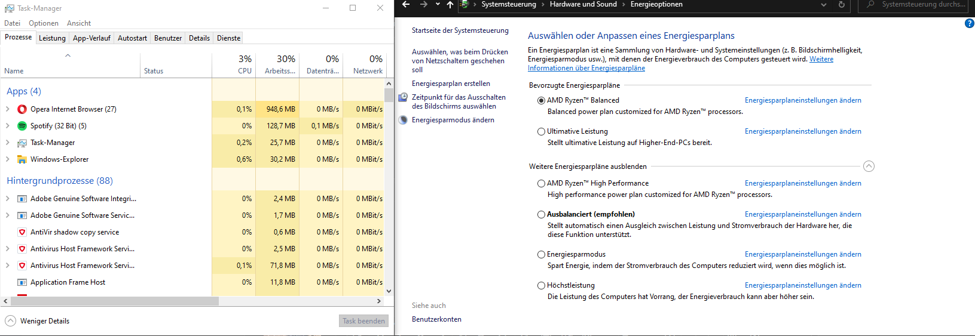Sort processes by Name column

point(70,64)
